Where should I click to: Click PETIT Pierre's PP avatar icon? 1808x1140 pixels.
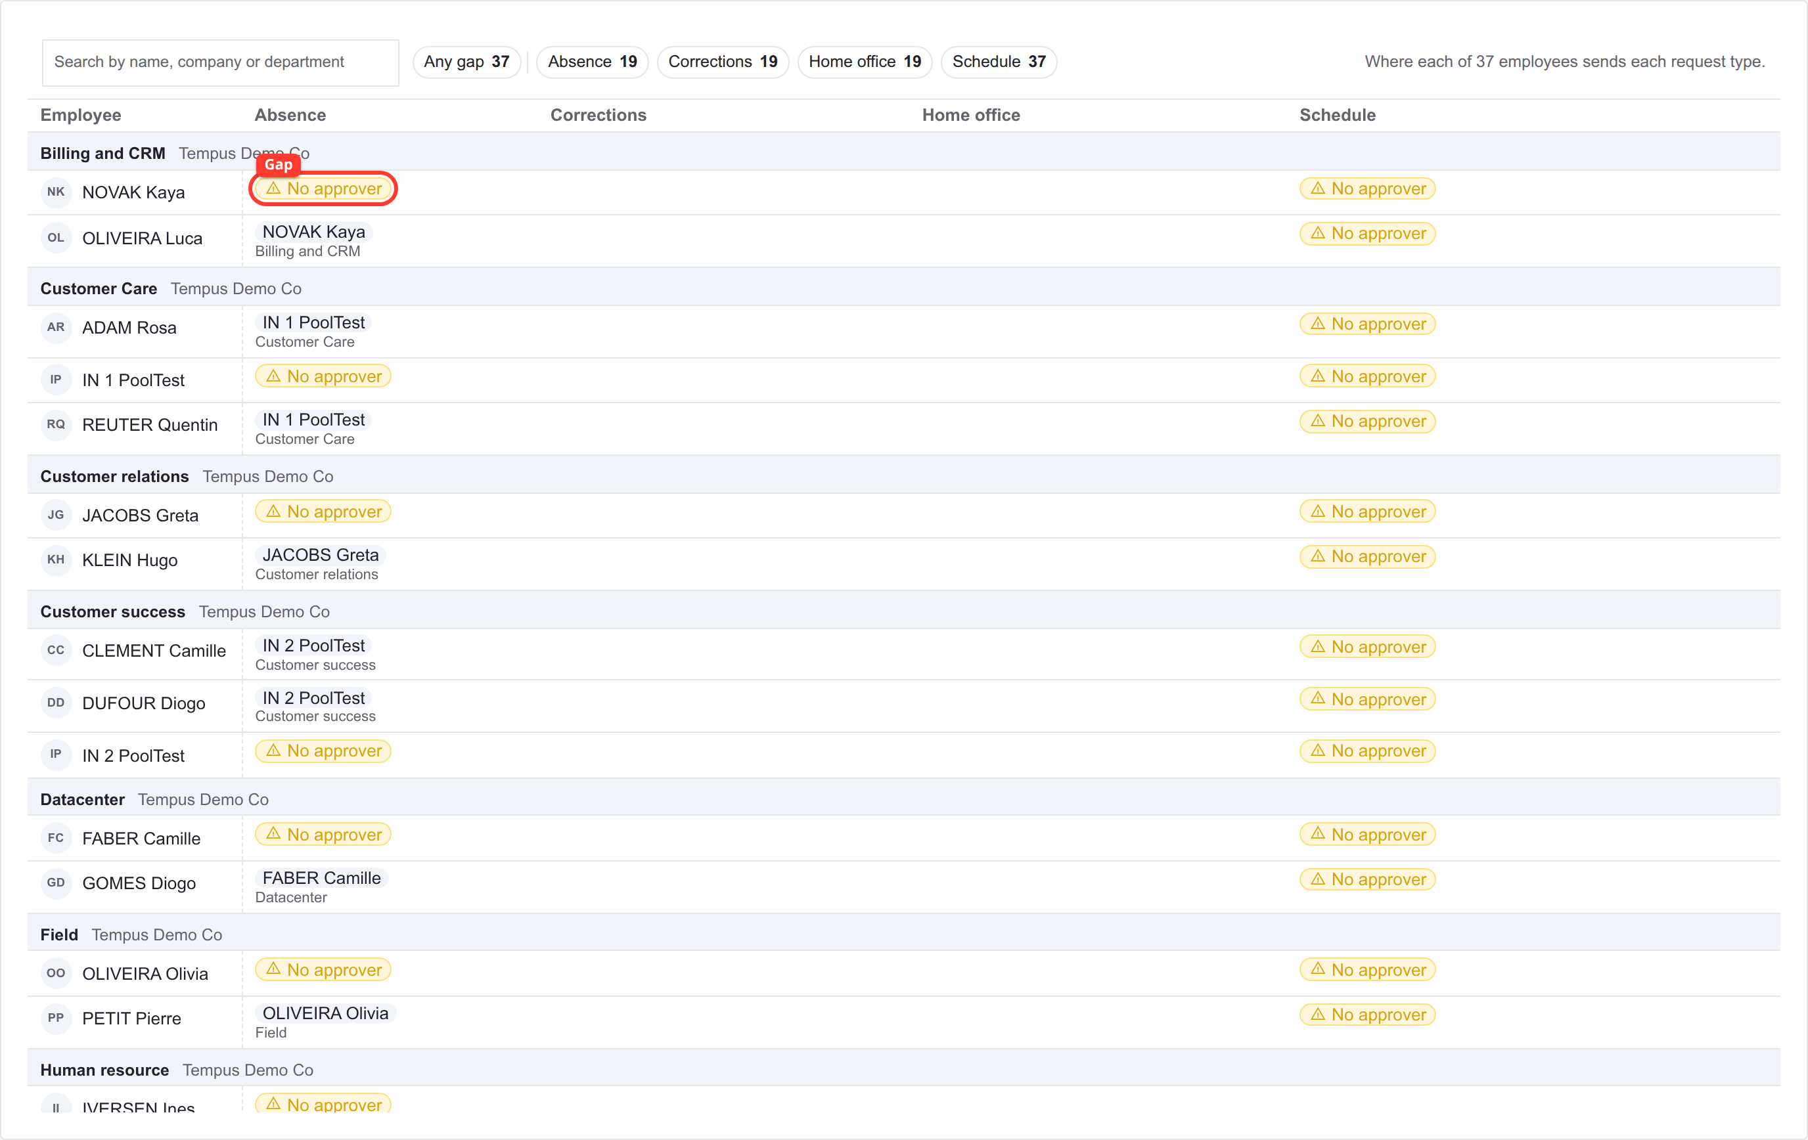56,1019
